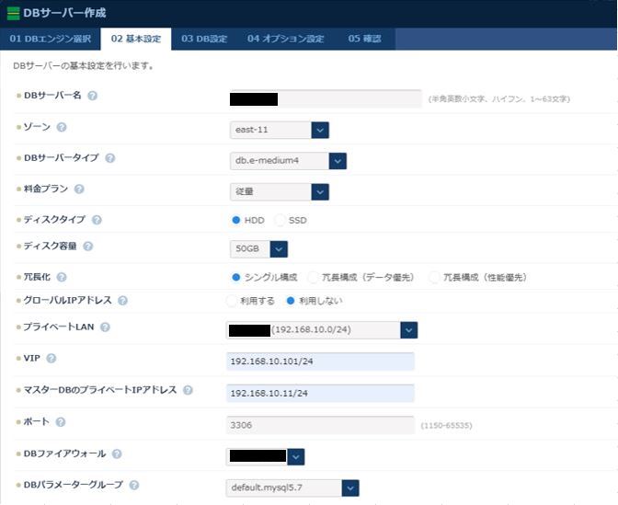
Task: Click the ディスク容量 field label
Action: coord(50,246)
